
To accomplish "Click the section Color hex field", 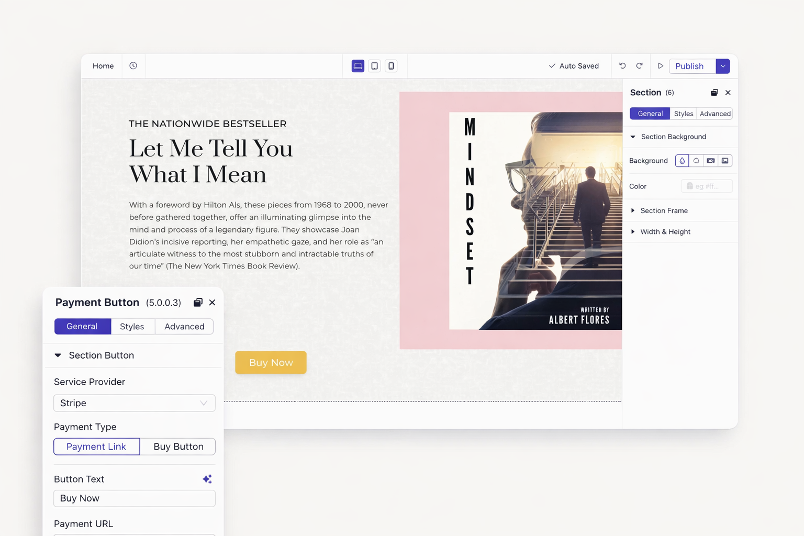I will (x=707, y=186).
